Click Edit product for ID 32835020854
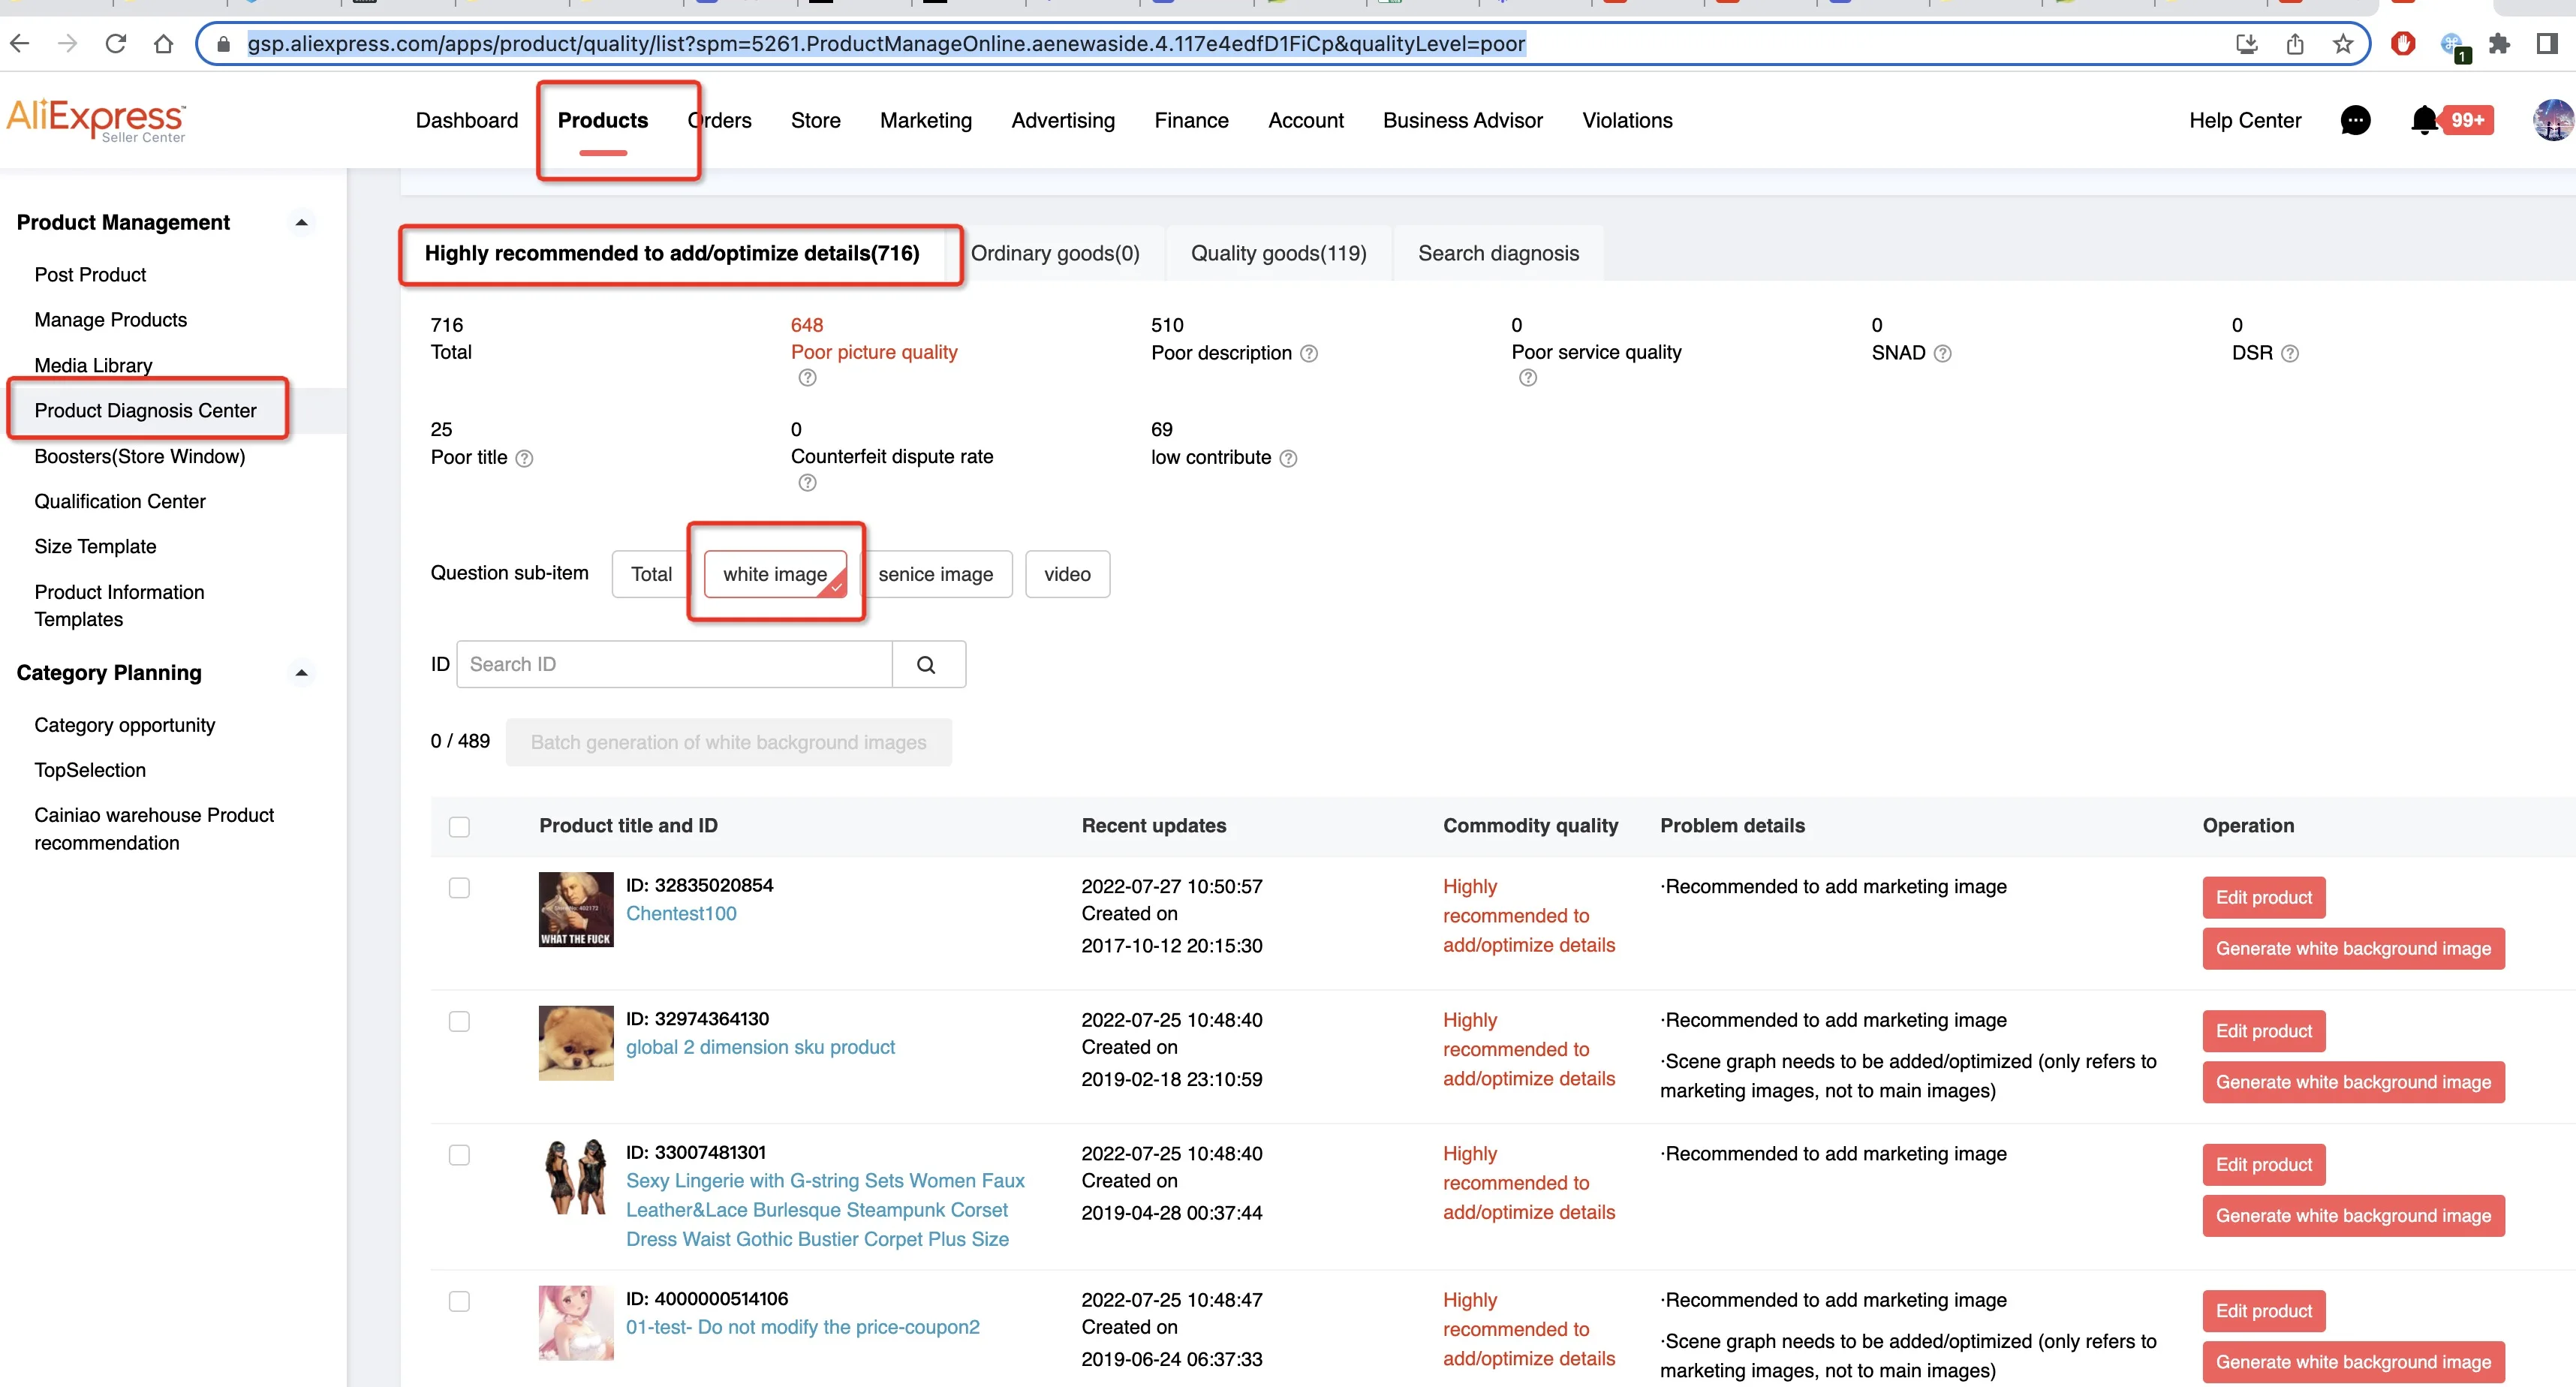 [2263, 898]
